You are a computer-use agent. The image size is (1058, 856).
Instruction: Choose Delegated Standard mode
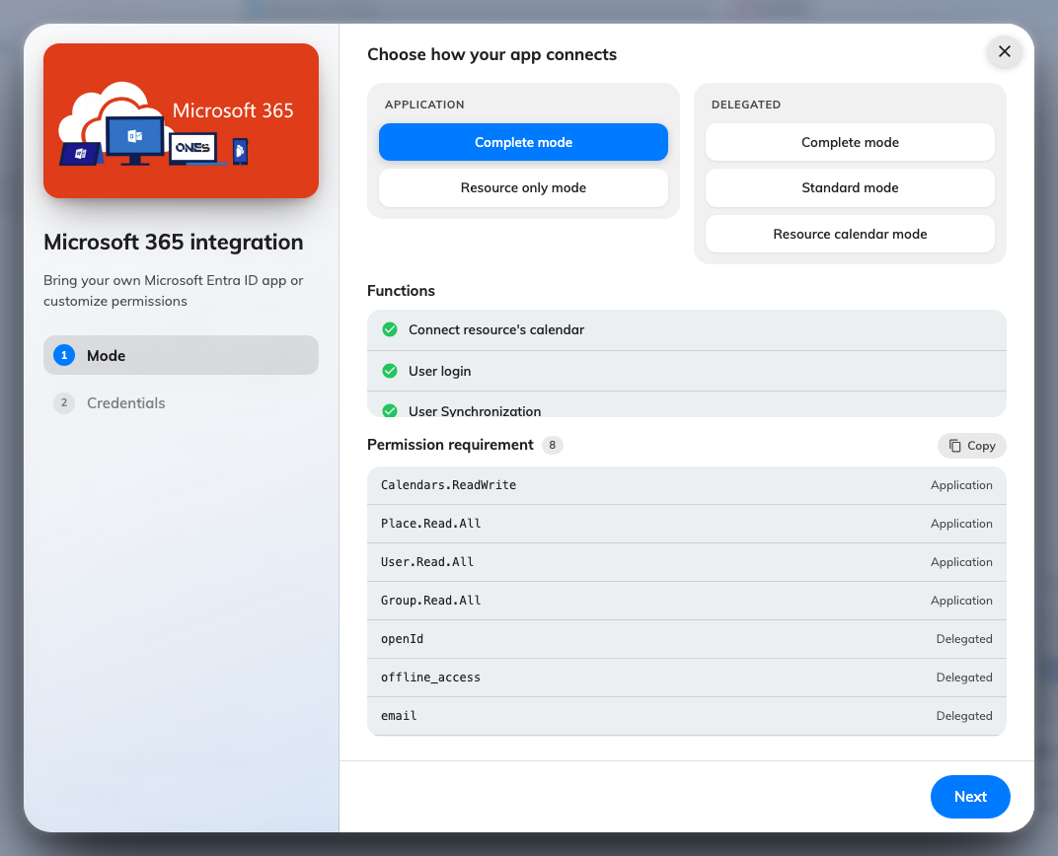click(x=850, y=188)
